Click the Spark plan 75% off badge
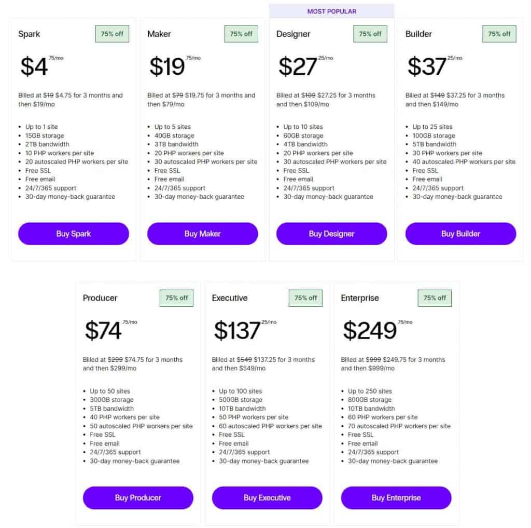Image resolution: width=531 pixels, height=528 pixels. coord(112,34)
